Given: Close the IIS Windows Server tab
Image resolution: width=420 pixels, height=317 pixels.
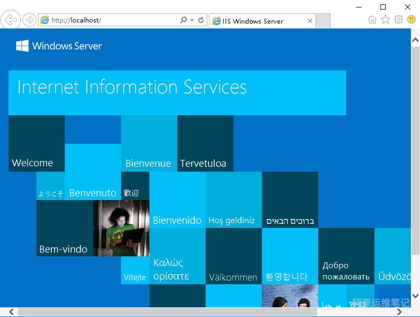Looking at the screenshot, I should [310, 21].
